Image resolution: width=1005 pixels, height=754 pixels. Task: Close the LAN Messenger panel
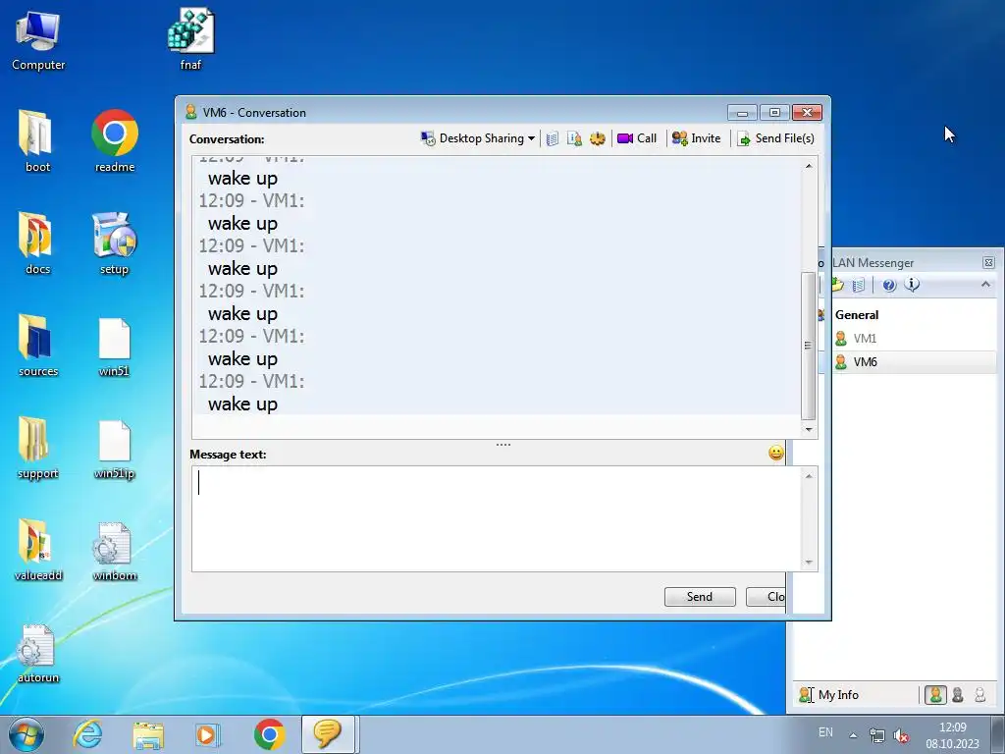988,262
